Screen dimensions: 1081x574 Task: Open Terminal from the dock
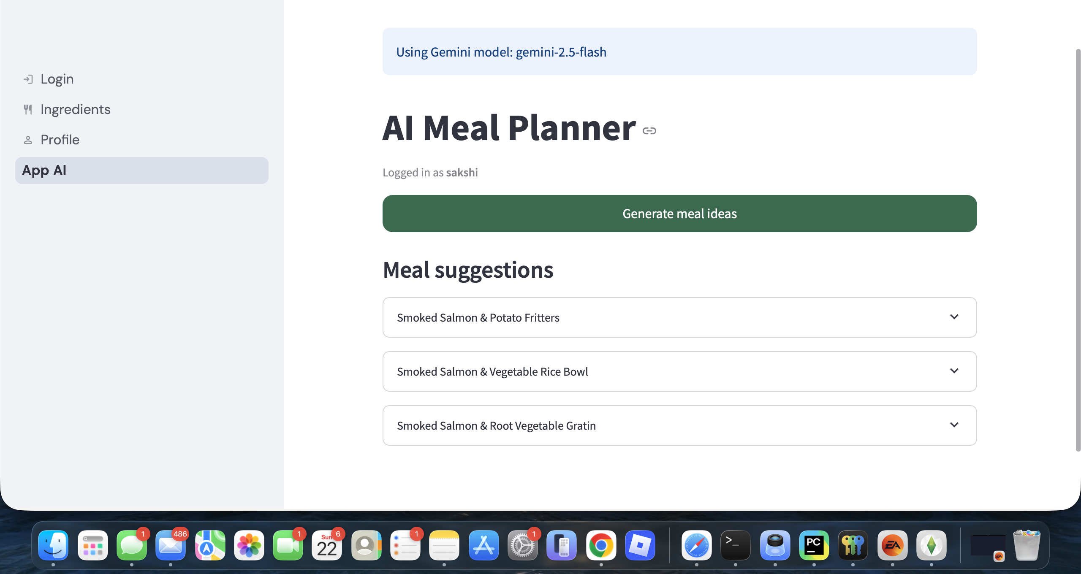735,545
